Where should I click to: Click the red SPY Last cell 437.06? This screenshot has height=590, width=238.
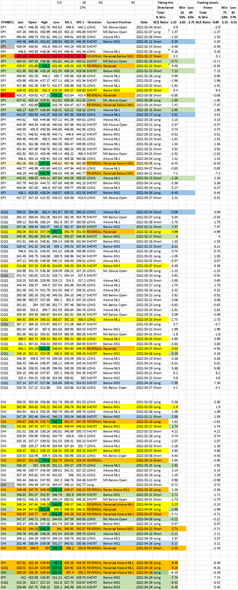pyautogui.click(x=21, y=56)
